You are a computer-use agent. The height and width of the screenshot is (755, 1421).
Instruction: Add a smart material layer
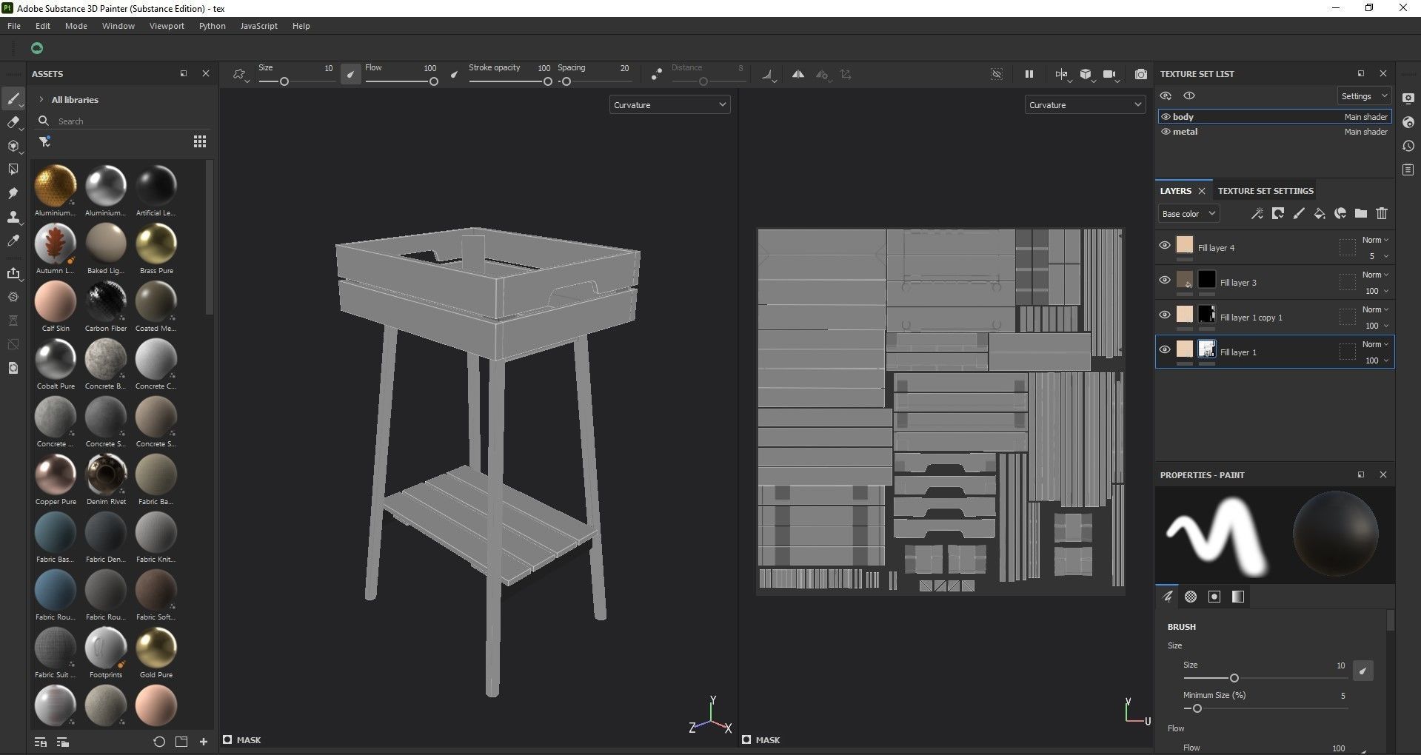pyautogui.click(x=1340, y=214)
